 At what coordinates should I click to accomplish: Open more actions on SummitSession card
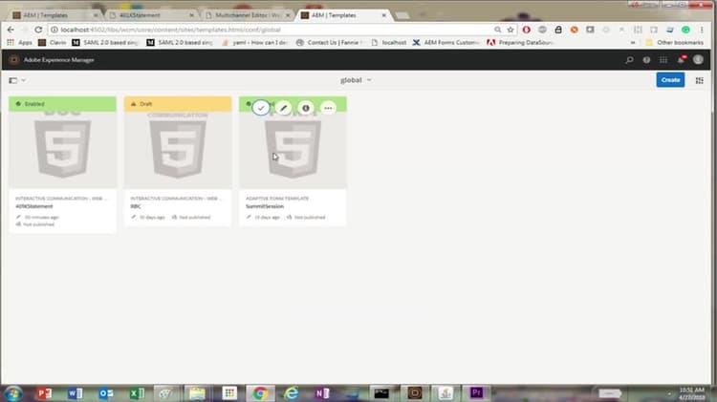tap(328, 108)
